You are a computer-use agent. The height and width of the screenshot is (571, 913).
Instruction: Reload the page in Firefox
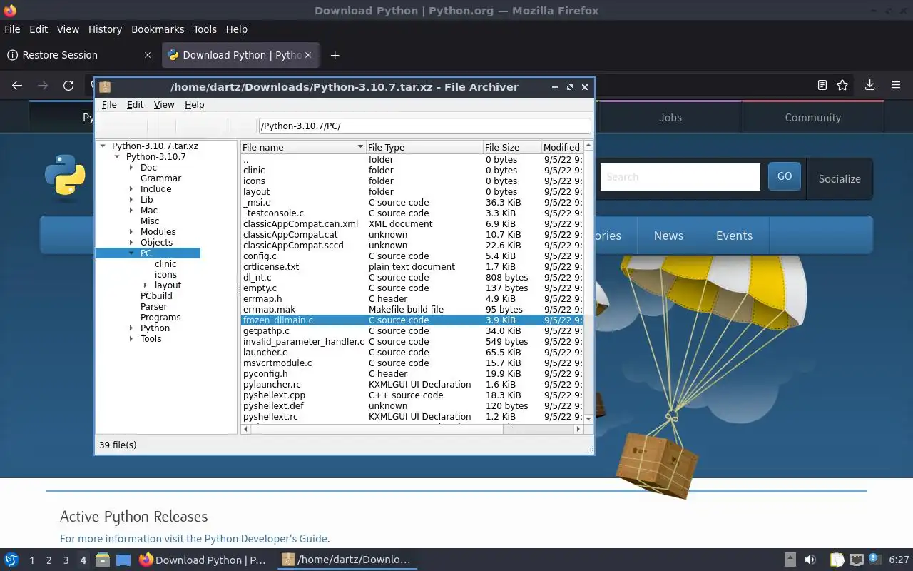[x=68, y=86]
